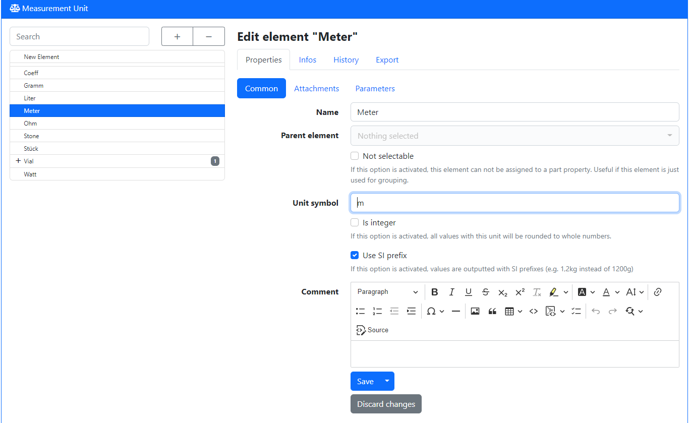Add a block quote
Image resolution: width=690 pixels, height=423 pixels.
coord(492,311)
